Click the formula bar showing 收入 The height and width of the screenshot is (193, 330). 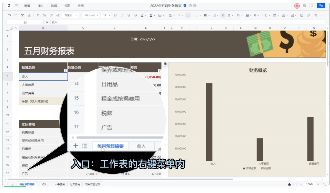click(188, 22)
